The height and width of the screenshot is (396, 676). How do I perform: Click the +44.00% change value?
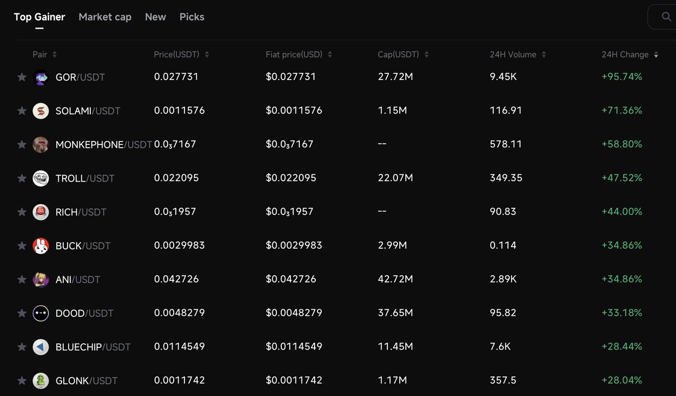point(622,212)
